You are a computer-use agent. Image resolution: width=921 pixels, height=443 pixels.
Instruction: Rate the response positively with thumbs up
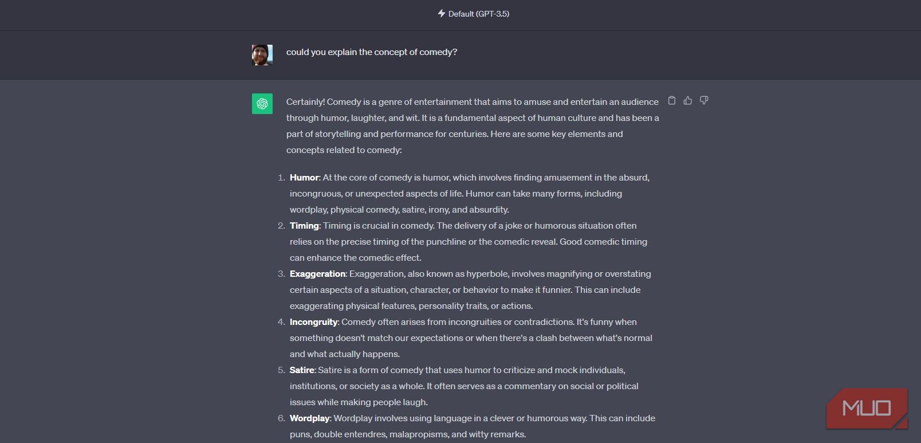tap(688, 100)
